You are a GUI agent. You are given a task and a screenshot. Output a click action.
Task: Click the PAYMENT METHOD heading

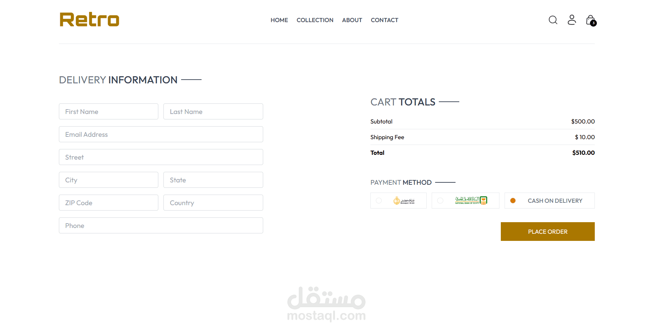pos(401,182)
